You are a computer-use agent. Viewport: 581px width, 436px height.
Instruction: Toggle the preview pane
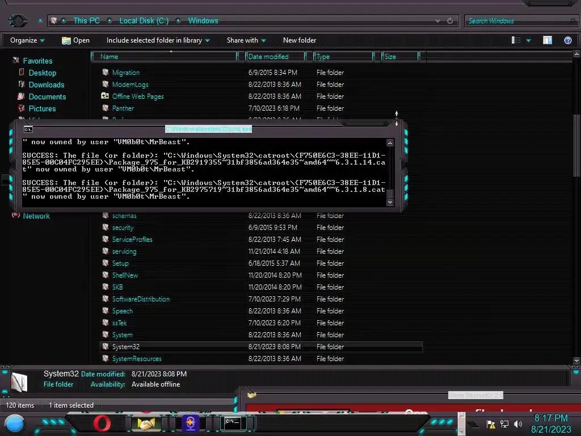pos(548,40)
